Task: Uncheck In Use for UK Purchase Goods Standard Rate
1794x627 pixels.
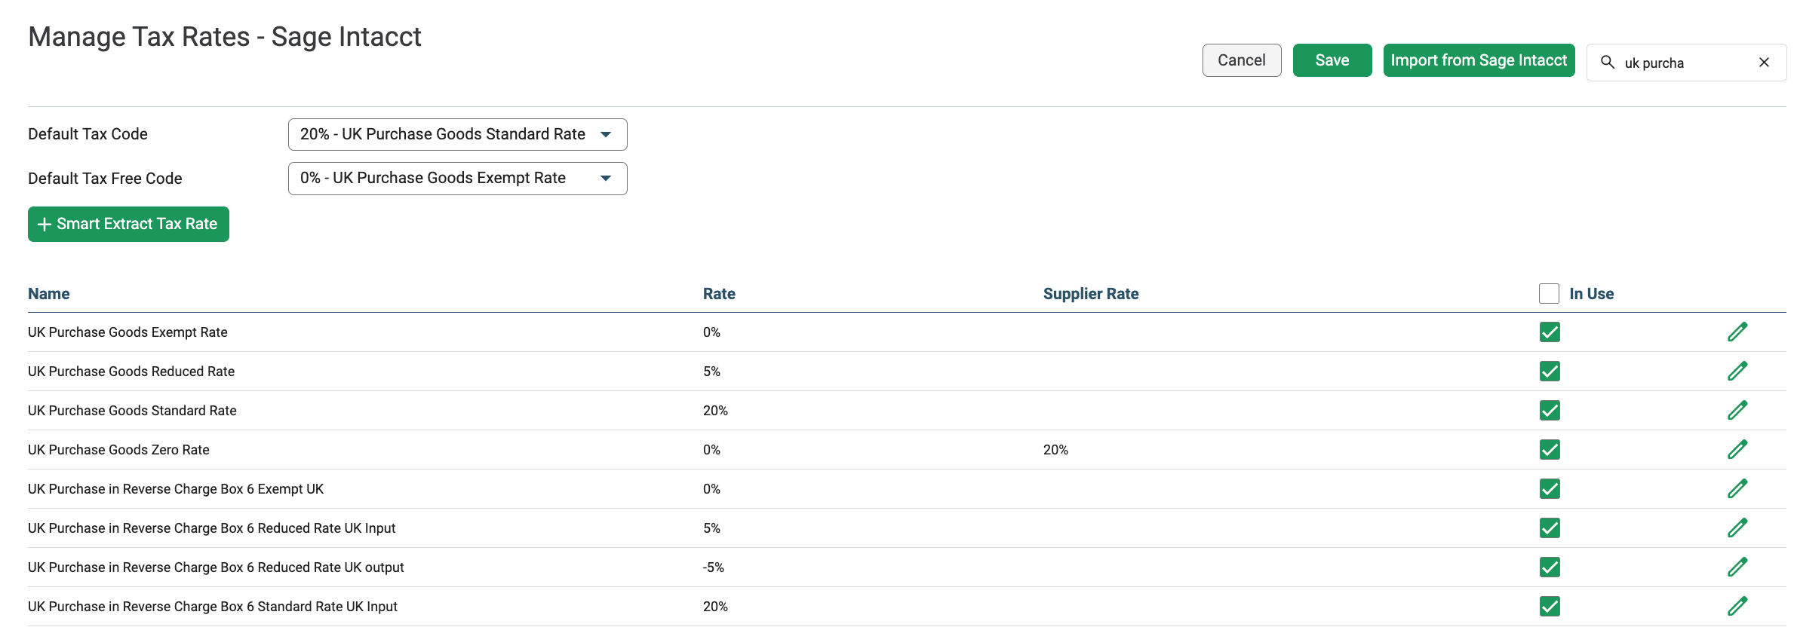Action: [x=1550, y=410]
